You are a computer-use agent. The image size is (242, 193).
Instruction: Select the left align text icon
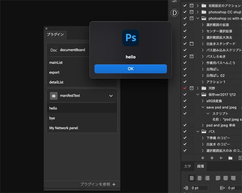(x=192, y=178)
